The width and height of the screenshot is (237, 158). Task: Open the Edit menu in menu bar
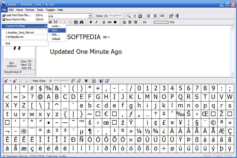(11, 10)
